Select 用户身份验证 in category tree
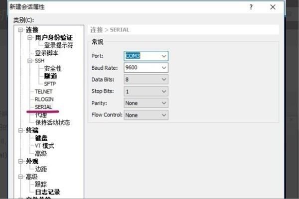The width and height of the screenshot is (299, 199). coord(54,37)
